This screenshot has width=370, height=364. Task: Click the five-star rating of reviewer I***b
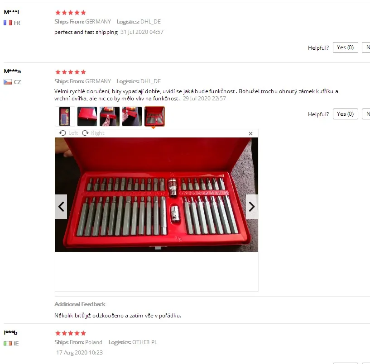click(x=70, y=333)
